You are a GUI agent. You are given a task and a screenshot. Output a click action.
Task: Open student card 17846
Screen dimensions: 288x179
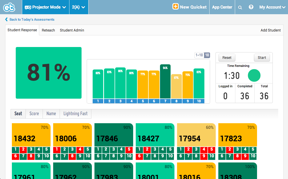point(114,135)
